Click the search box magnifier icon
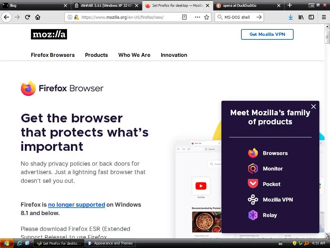The image size is (330, 248). [220, 17]
